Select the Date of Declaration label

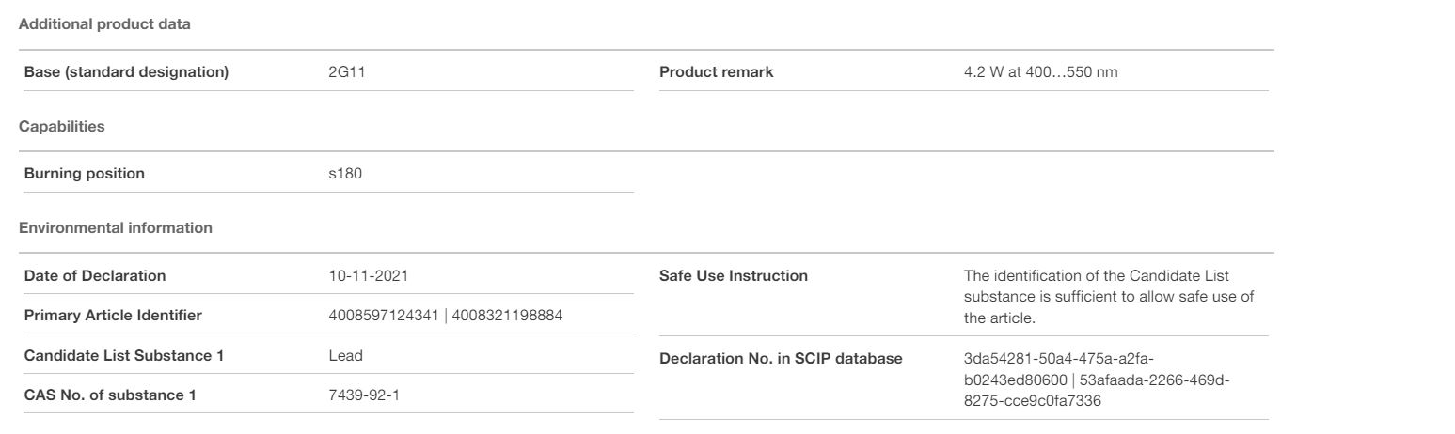click(95, 276)
